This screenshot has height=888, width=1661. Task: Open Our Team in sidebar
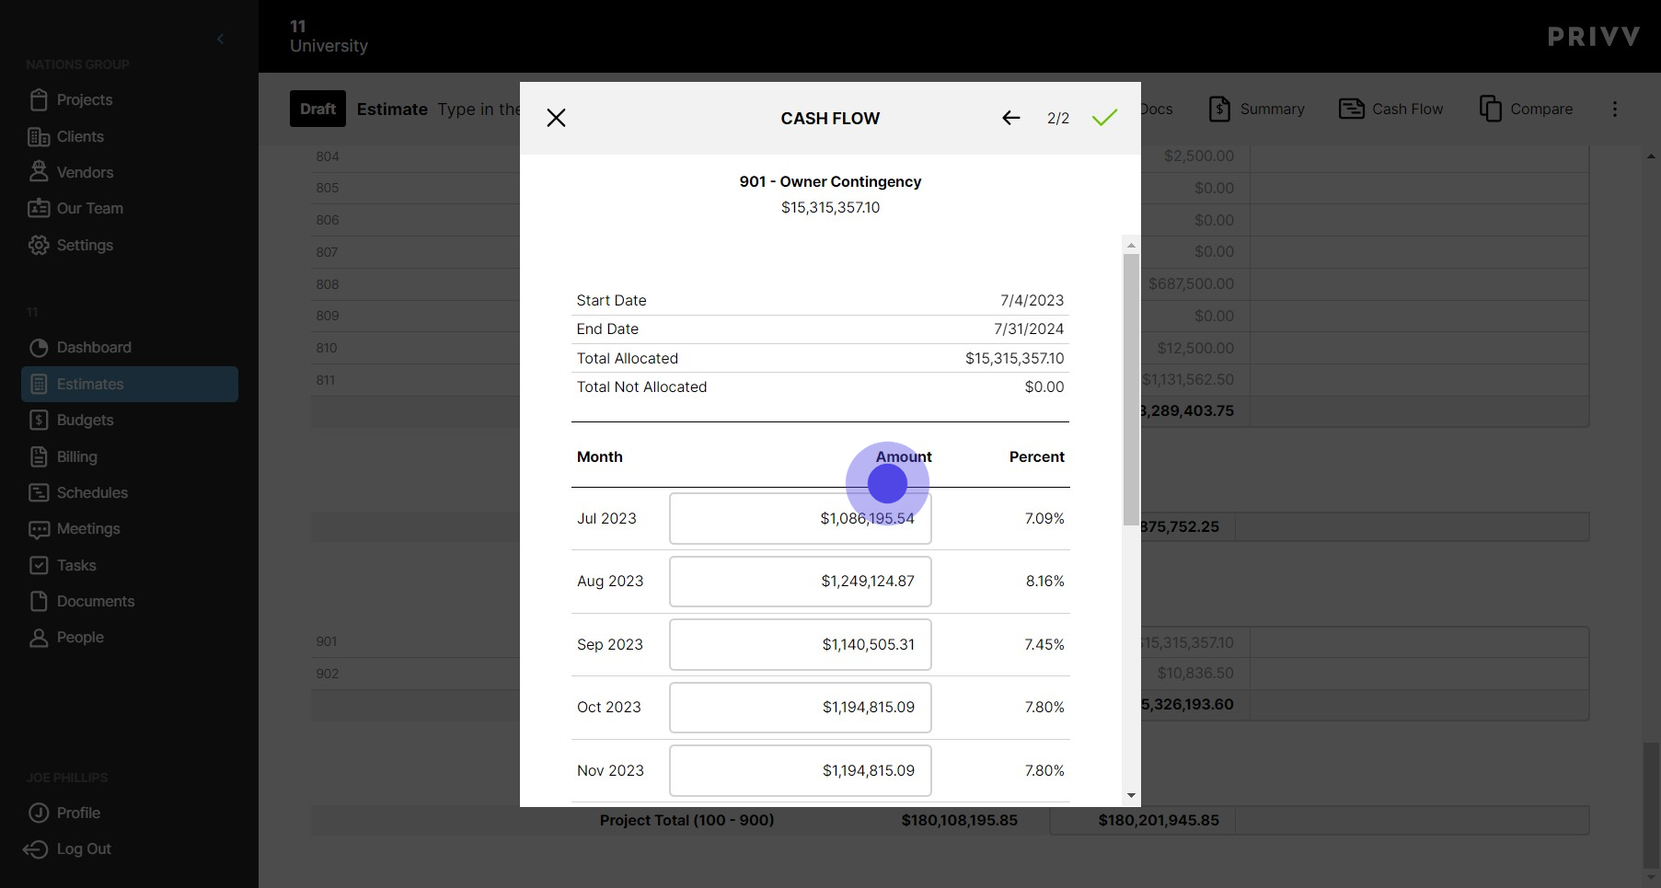[89, 208]
